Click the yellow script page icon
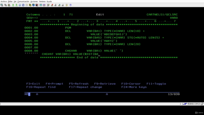This screenshot has width=204, height=115. click(x=67, y=5)
